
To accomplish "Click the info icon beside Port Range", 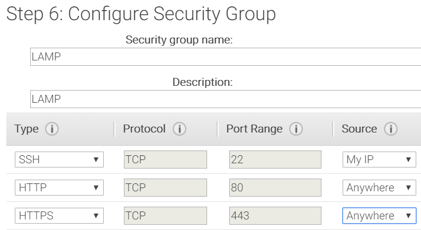I will (295, 129).
